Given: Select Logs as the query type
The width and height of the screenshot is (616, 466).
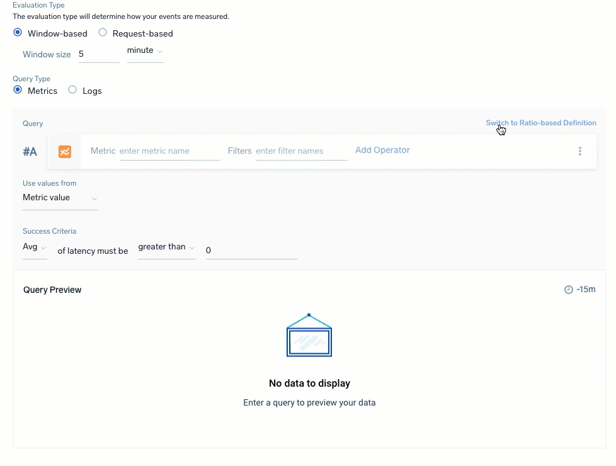Looking at the screenshot, I should (x=72, y=89).
